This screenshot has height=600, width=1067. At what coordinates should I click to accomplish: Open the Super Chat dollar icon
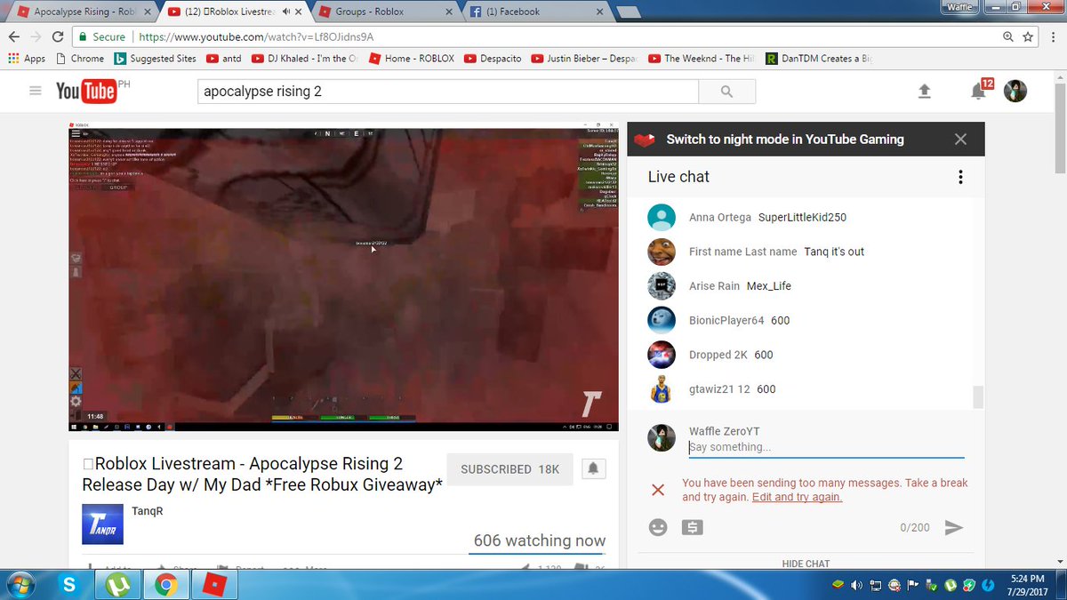[693, 527]
